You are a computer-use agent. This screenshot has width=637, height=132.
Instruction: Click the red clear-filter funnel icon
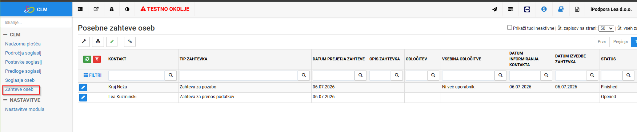click(x=97, y=59)
